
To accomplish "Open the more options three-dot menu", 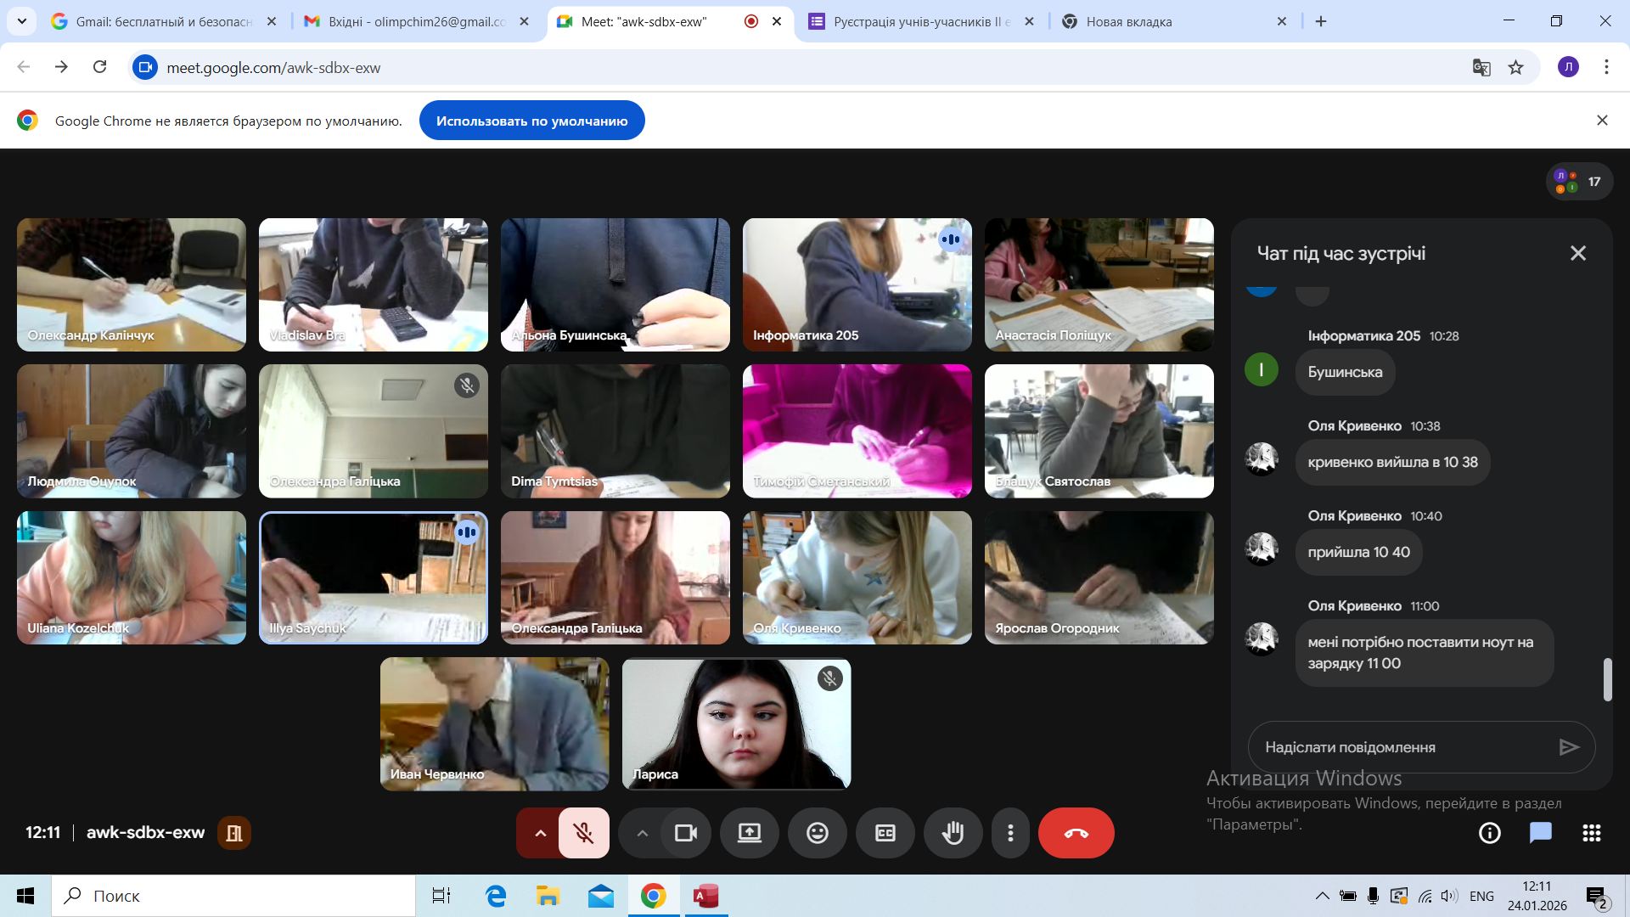I will click(x=1010, y=833).
